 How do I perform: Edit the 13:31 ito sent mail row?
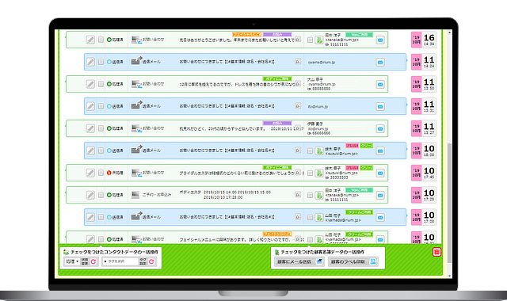[90, 106]
